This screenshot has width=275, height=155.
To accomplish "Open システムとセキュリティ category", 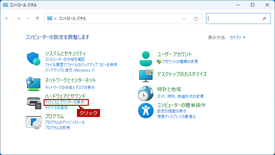I will [65, 53].
